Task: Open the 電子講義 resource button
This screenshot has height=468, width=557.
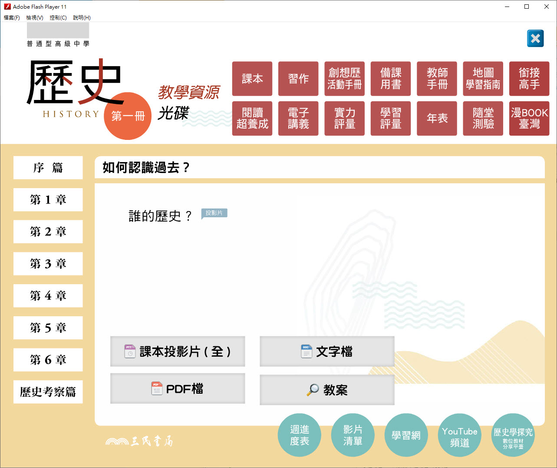Action: click(x=298, y=119)
